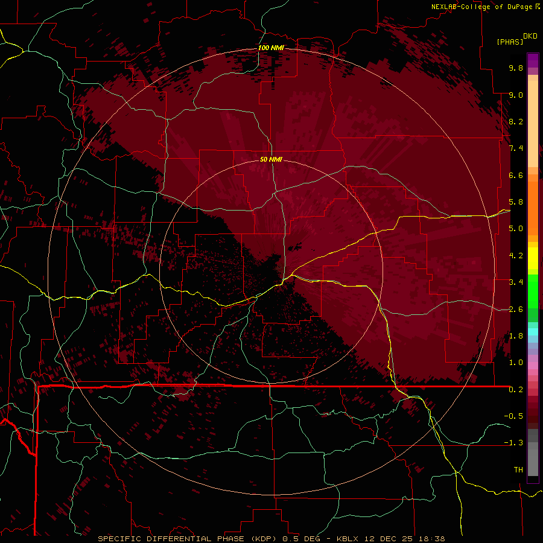Click the 4.2 value on the color scale

[x=516, y=256]
